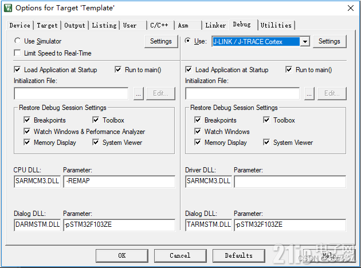Click the TARMSTM.DLL dialog DLL field
Image resolution: width=361 pixels, height=268 pixels.
click(209, 224)
